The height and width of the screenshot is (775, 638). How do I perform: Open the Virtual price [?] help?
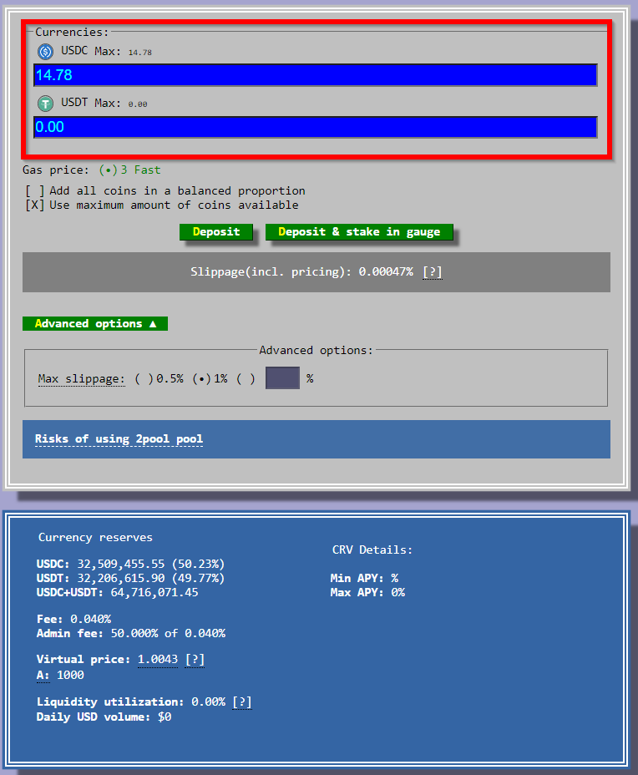point(195,660)
